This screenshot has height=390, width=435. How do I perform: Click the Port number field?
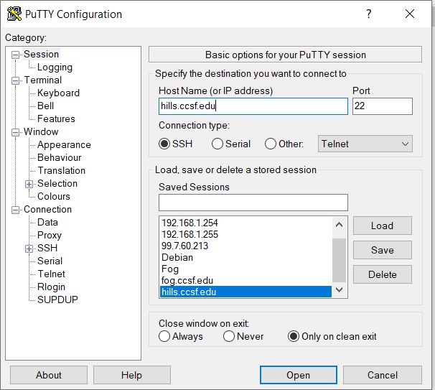point(382,106)
